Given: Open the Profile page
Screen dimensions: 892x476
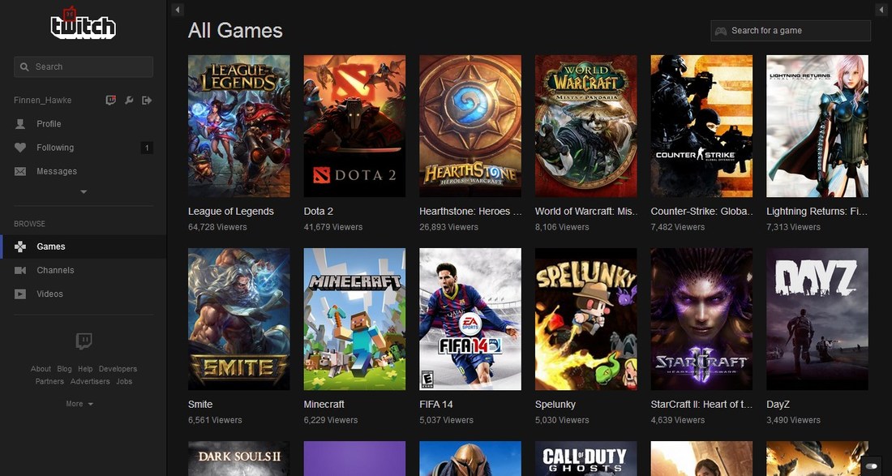Looking at the screenshot, I should [x=49, y=124].
